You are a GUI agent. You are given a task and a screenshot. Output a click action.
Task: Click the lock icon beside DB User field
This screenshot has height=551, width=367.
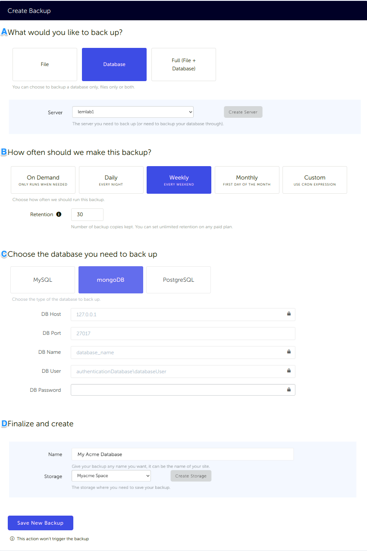[289, 371]
